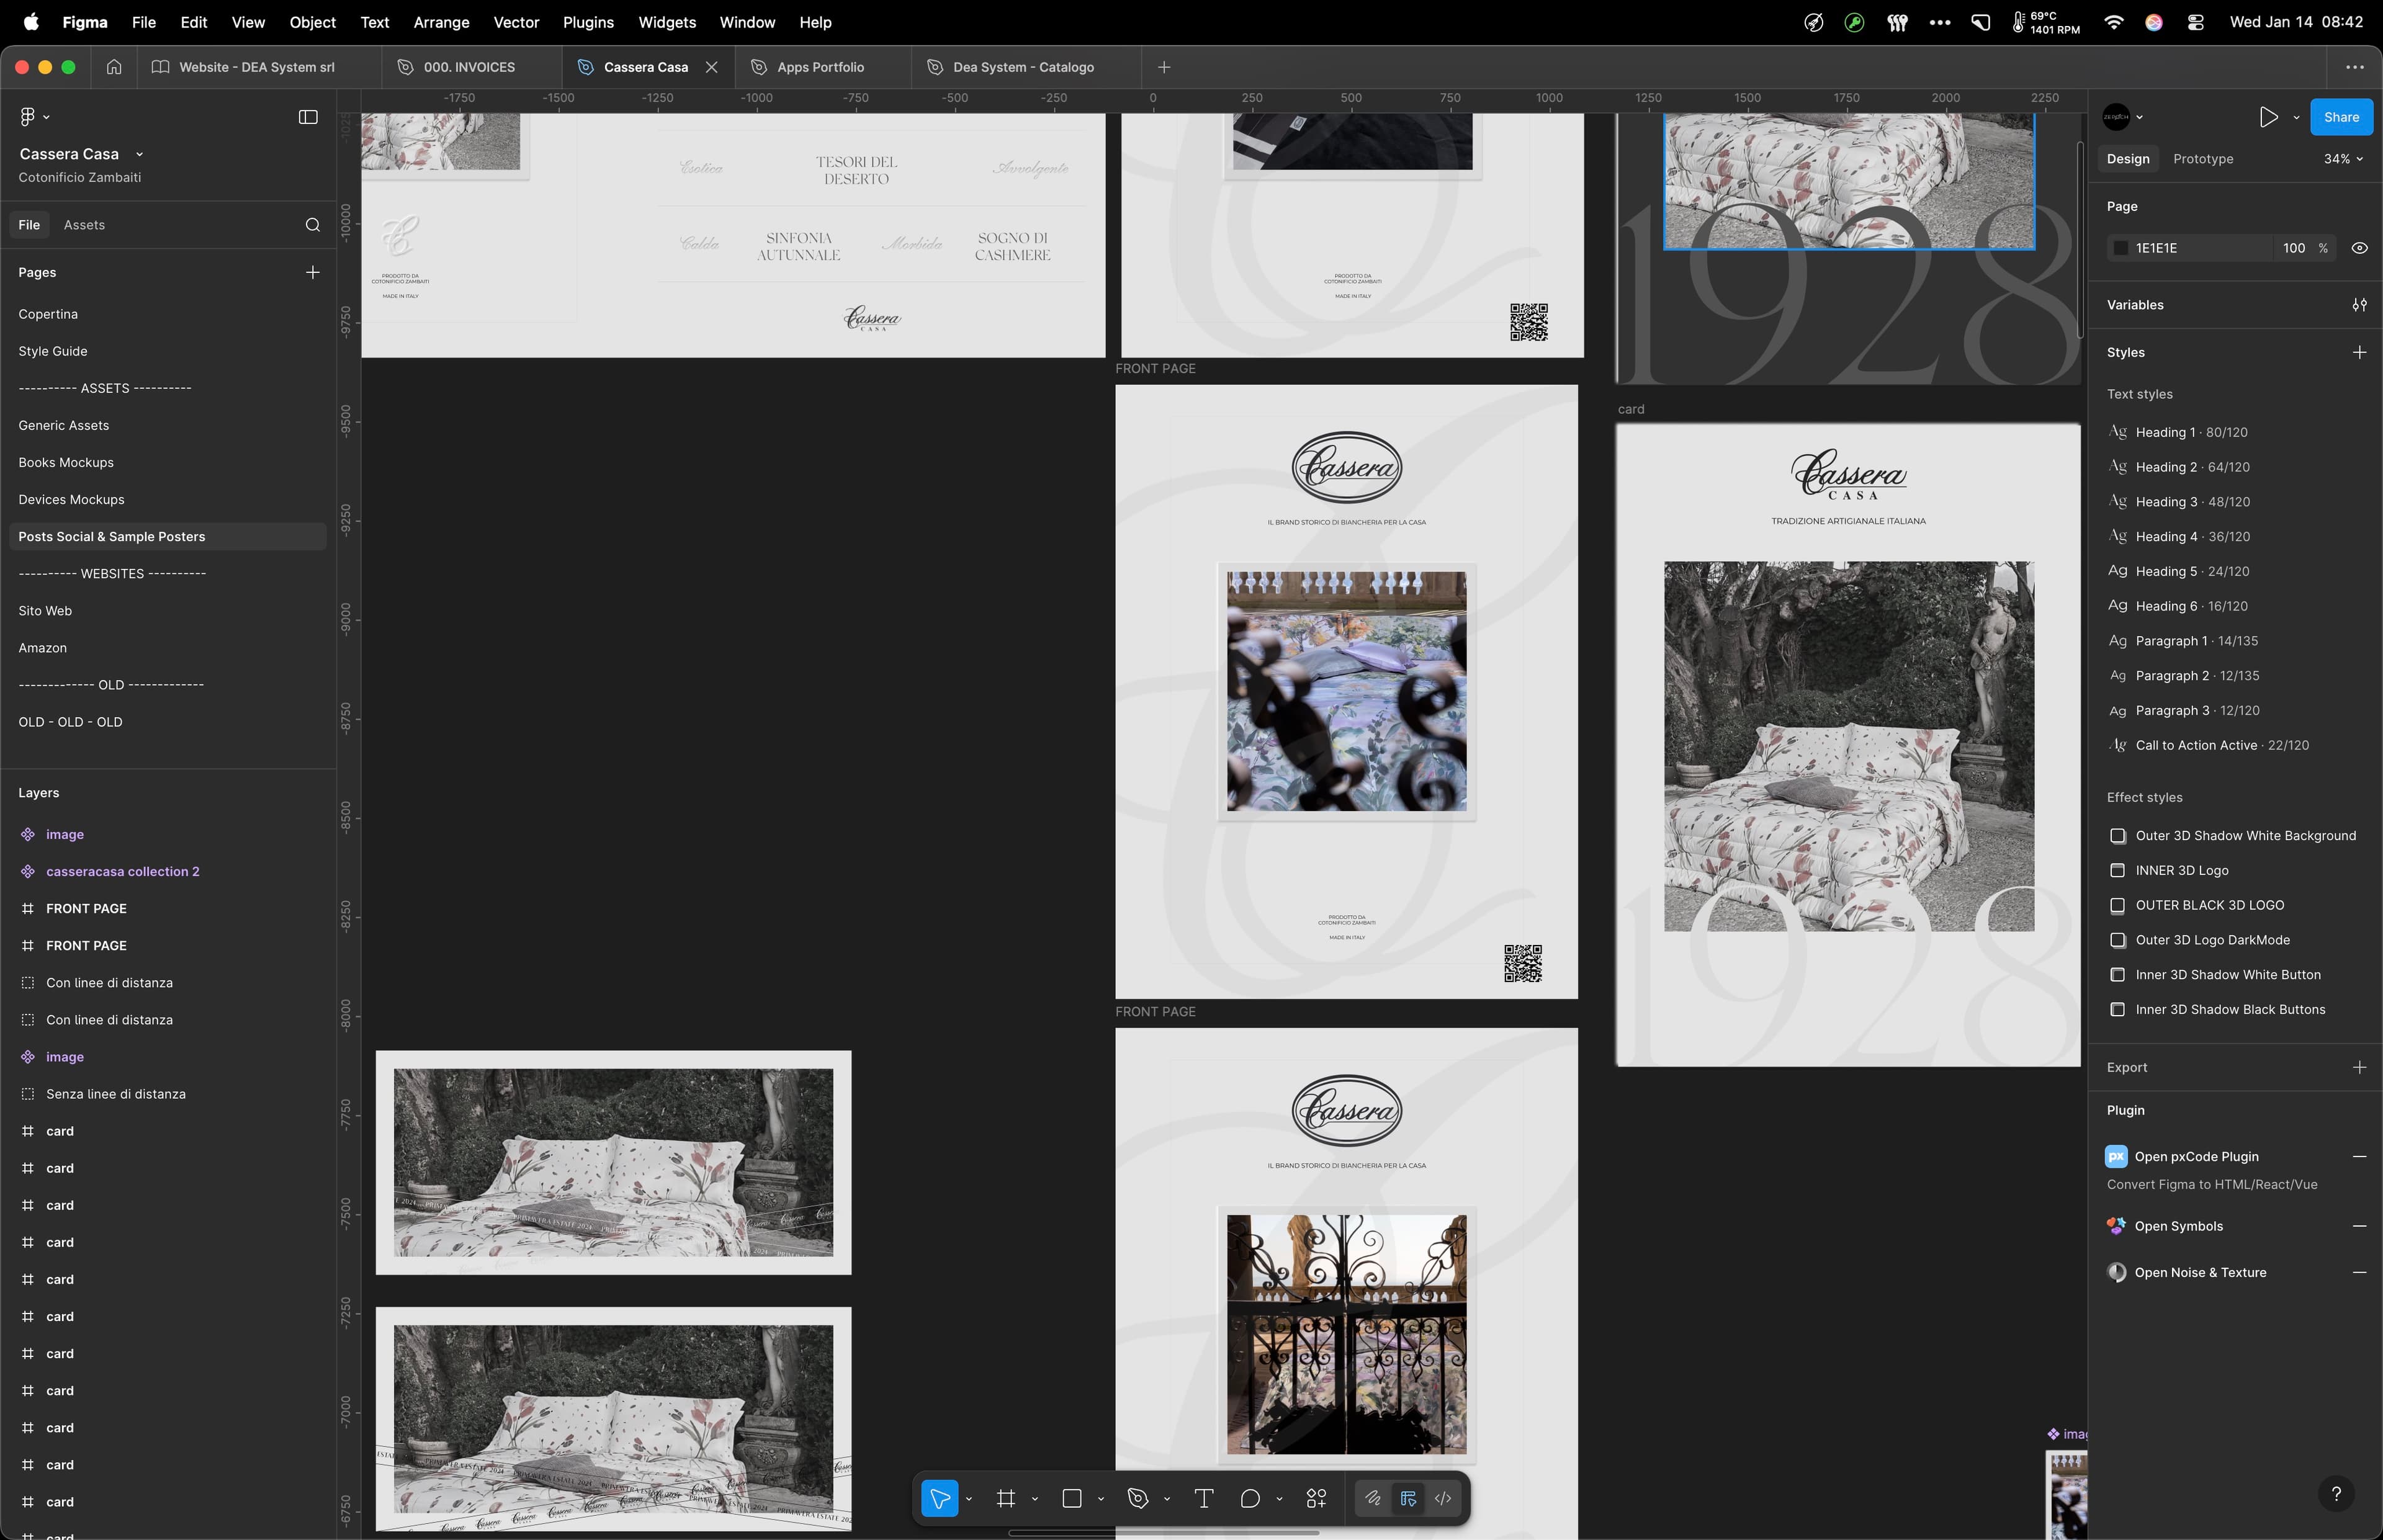Screen dimensions: 2383x1540
Task: Go to Figma home icon
Action: (x=114, y=67)
